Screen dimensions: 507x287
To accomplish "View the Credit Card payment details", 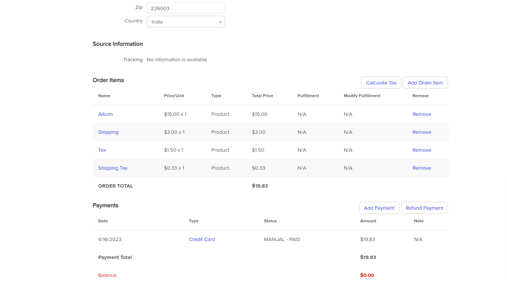I will (202, 239).
